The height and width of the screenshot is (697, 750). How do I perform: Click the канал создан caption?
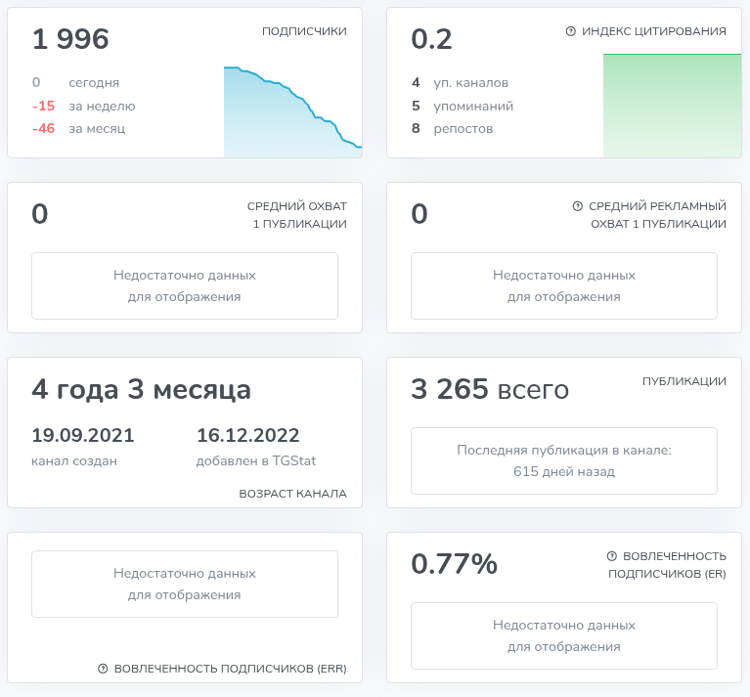point(74,461)
